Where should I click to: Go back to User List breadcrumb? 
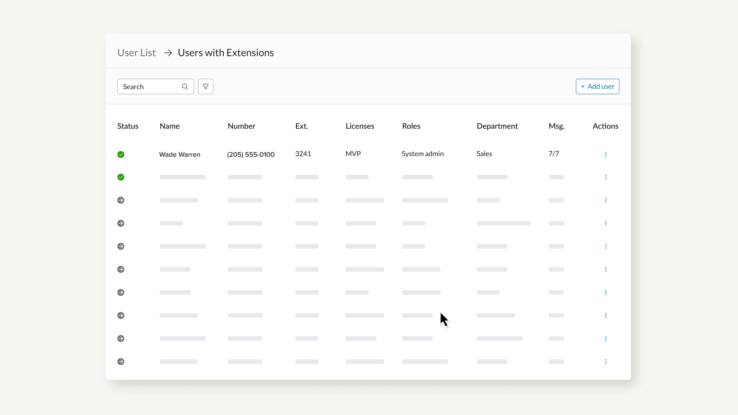pyautogui.click(x=136, y=53)
